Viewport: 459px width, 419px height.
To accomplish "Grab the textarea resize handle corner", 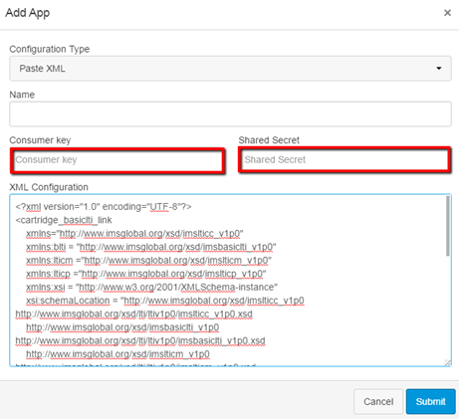I will point(448,363).
